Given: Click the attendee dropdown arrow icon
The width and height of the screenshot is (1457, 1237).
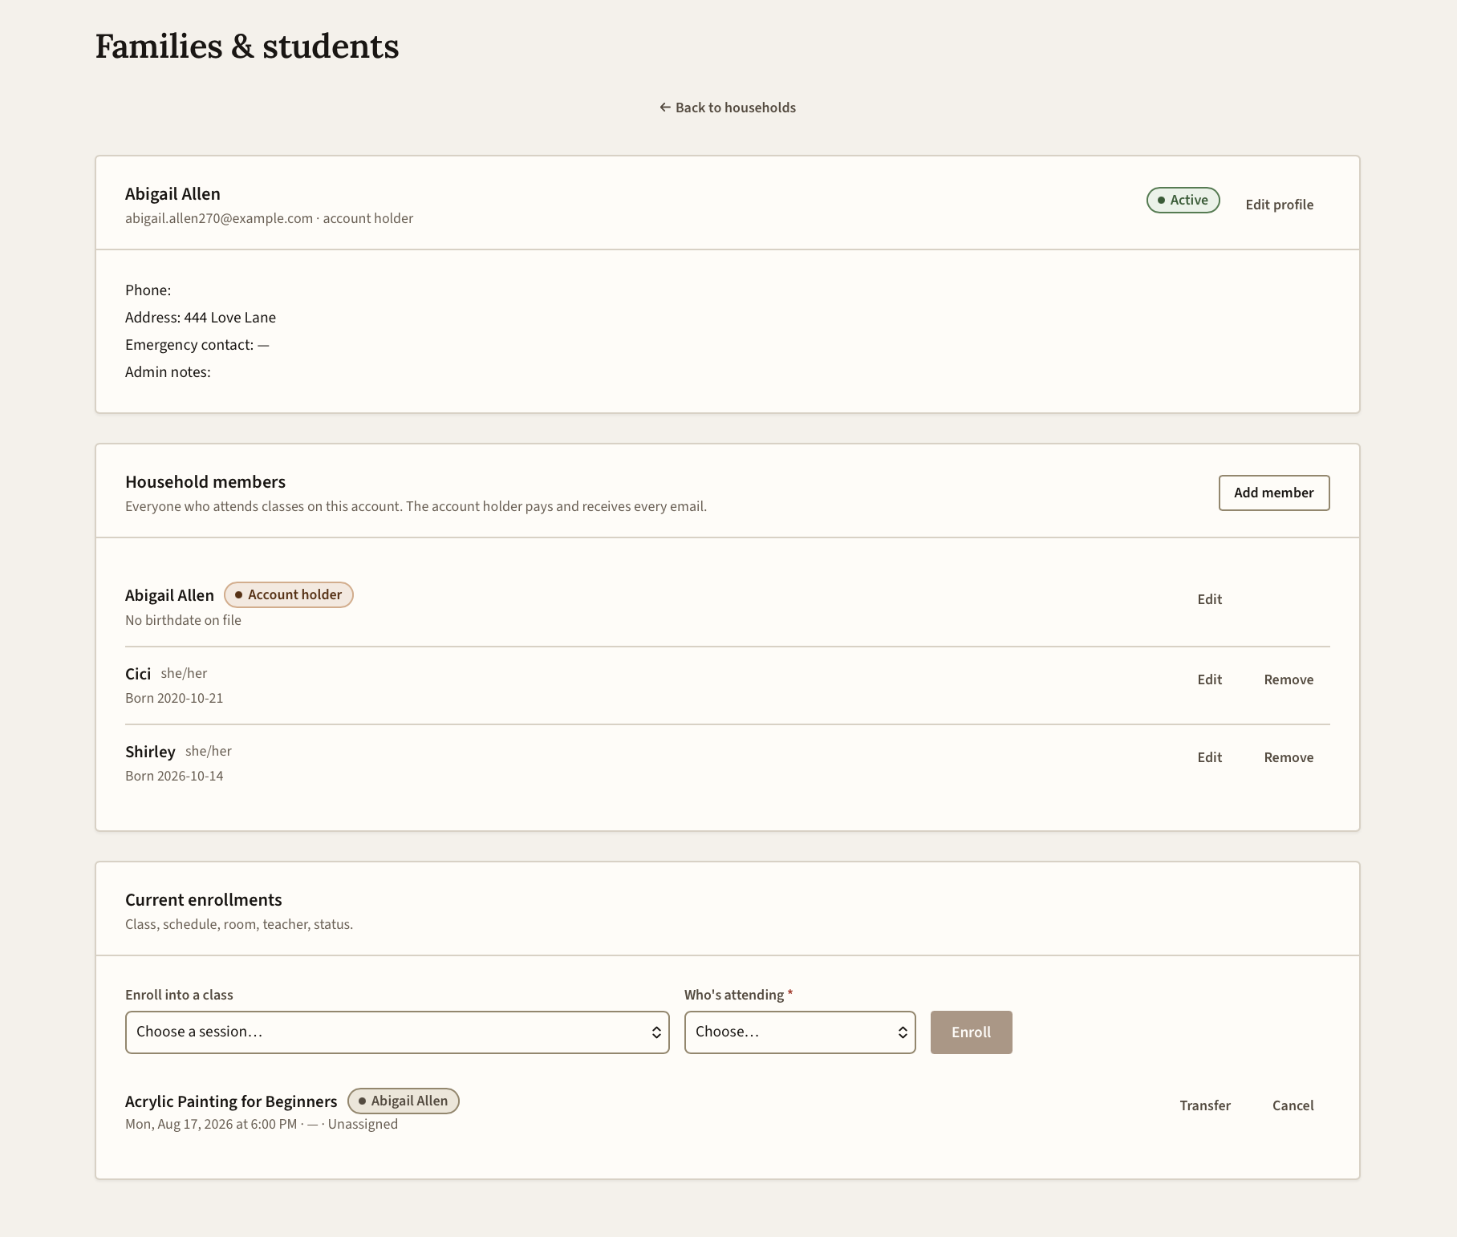Looking at the screenshot, I should point(903,1032).
